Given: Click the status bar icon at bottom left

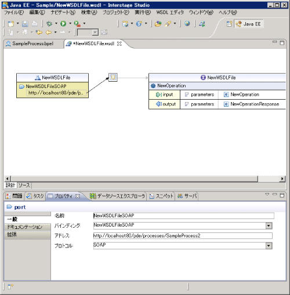Looking at the screenshot, I should click(10, 287).
